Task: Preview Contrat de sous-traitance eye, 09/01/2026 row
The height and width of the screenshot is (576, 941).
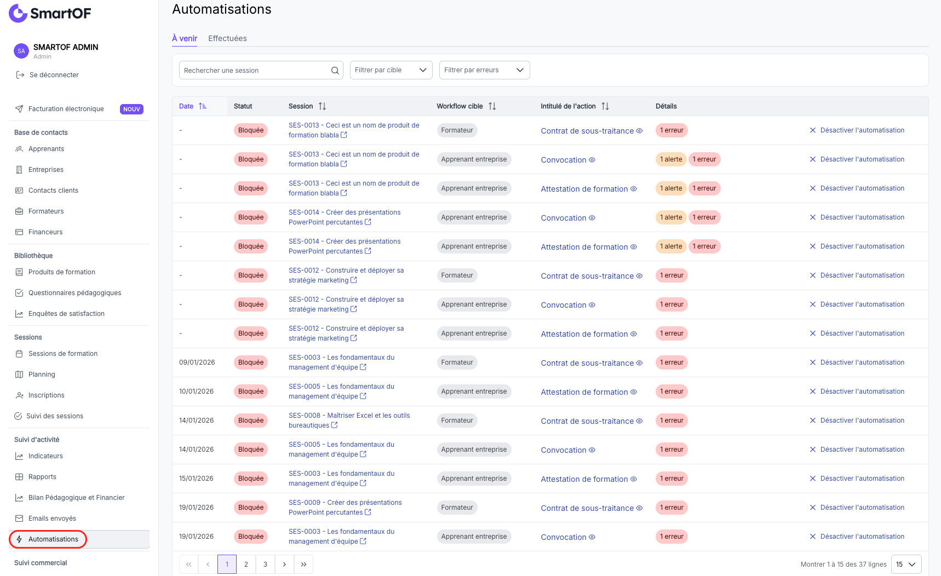Action: point(639,363)
